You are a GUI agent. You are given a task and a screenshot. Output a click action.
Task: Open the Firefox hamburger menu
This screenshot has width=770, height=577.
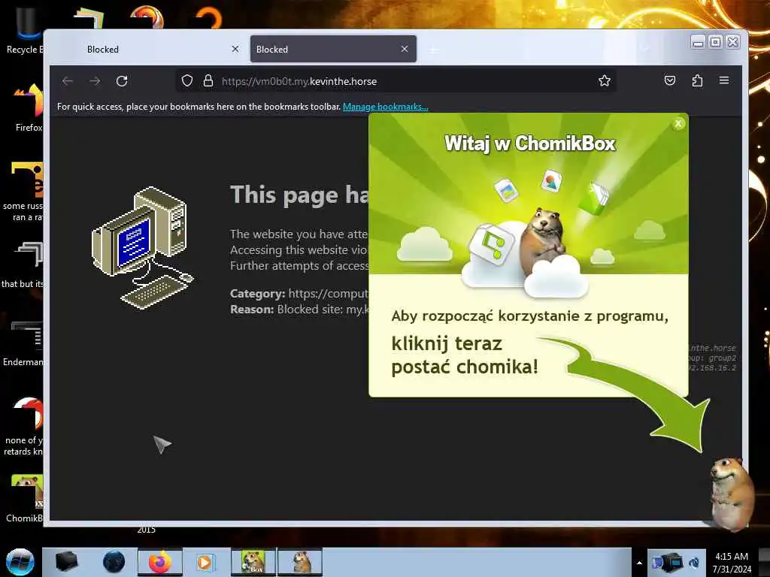(724, 80)
